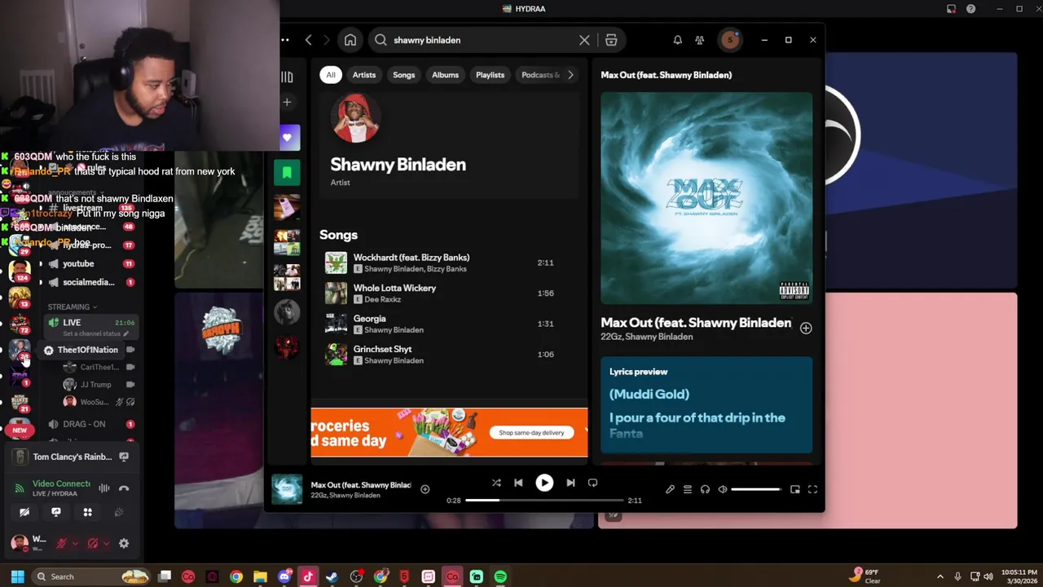Play Whole Lotta Wickery song
The height and width of the screenshot is (587, 1043).
pos(448,293)
